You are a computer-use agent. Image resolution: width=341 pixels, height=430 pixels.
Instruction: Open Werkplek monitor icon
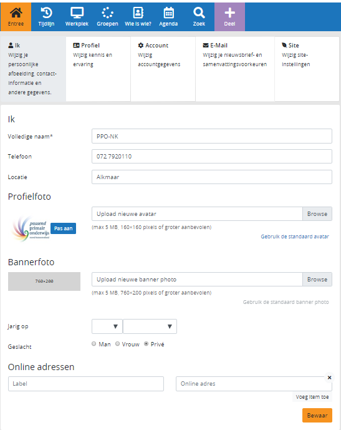coord(77,12)
